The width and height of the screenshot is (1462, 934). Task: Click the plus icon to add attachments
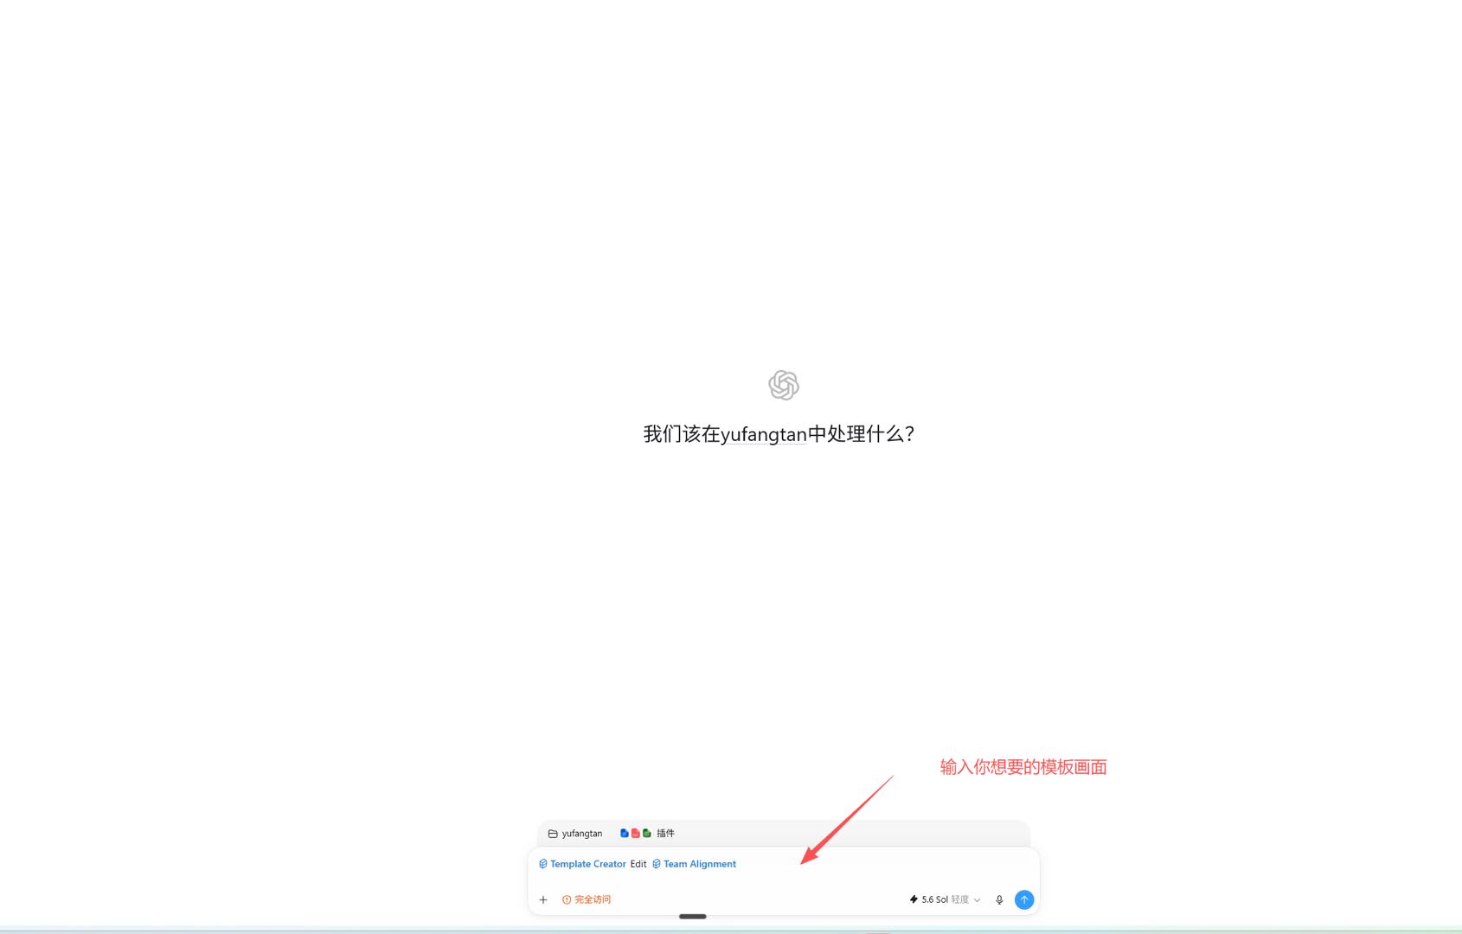coord(543,899)
